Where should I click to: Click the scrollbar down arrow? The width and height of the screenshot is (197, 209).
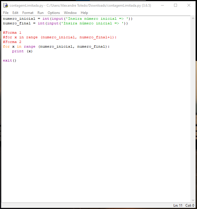pos(193,200)
